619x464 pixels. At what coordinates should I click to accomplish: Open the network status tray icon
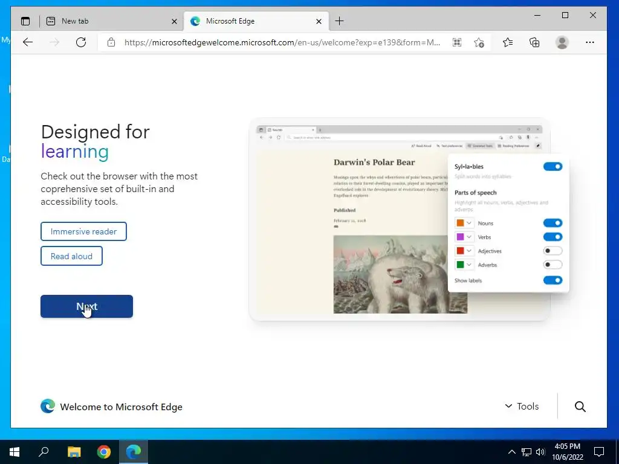tap(527, 452)
